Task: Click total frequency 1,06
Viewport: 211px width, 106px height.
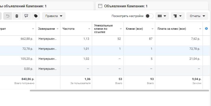Action: pyautogui.click(x=87, y=79)
